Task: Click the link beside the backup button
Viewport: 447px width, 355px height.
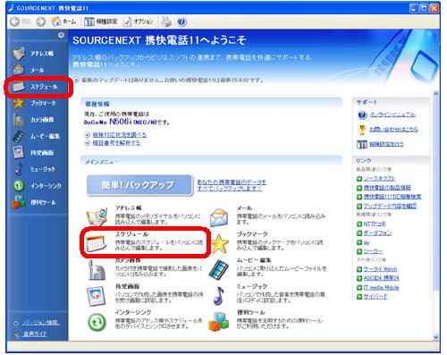Action: [x=232, y=185]
